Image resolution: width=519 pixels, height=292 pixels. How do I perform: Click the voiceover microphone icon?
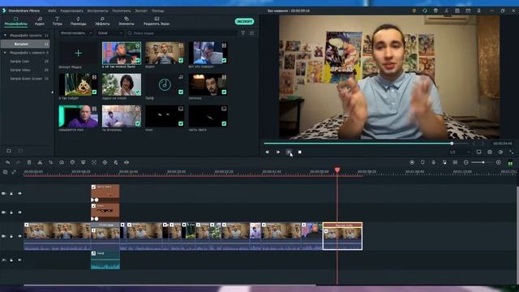(434, 162)
